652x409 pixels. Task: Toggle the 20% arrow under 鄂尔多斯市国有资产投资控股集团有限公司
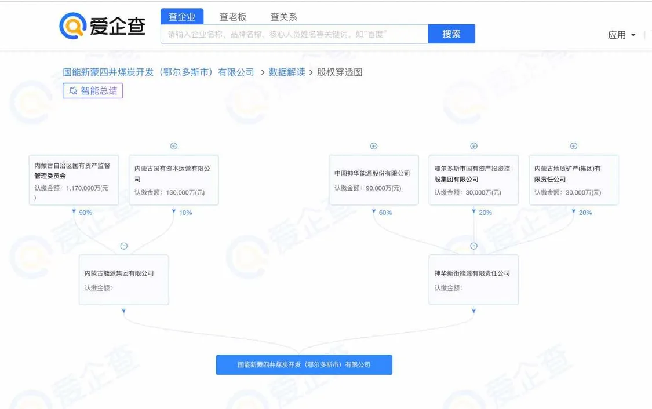(473, 213)
